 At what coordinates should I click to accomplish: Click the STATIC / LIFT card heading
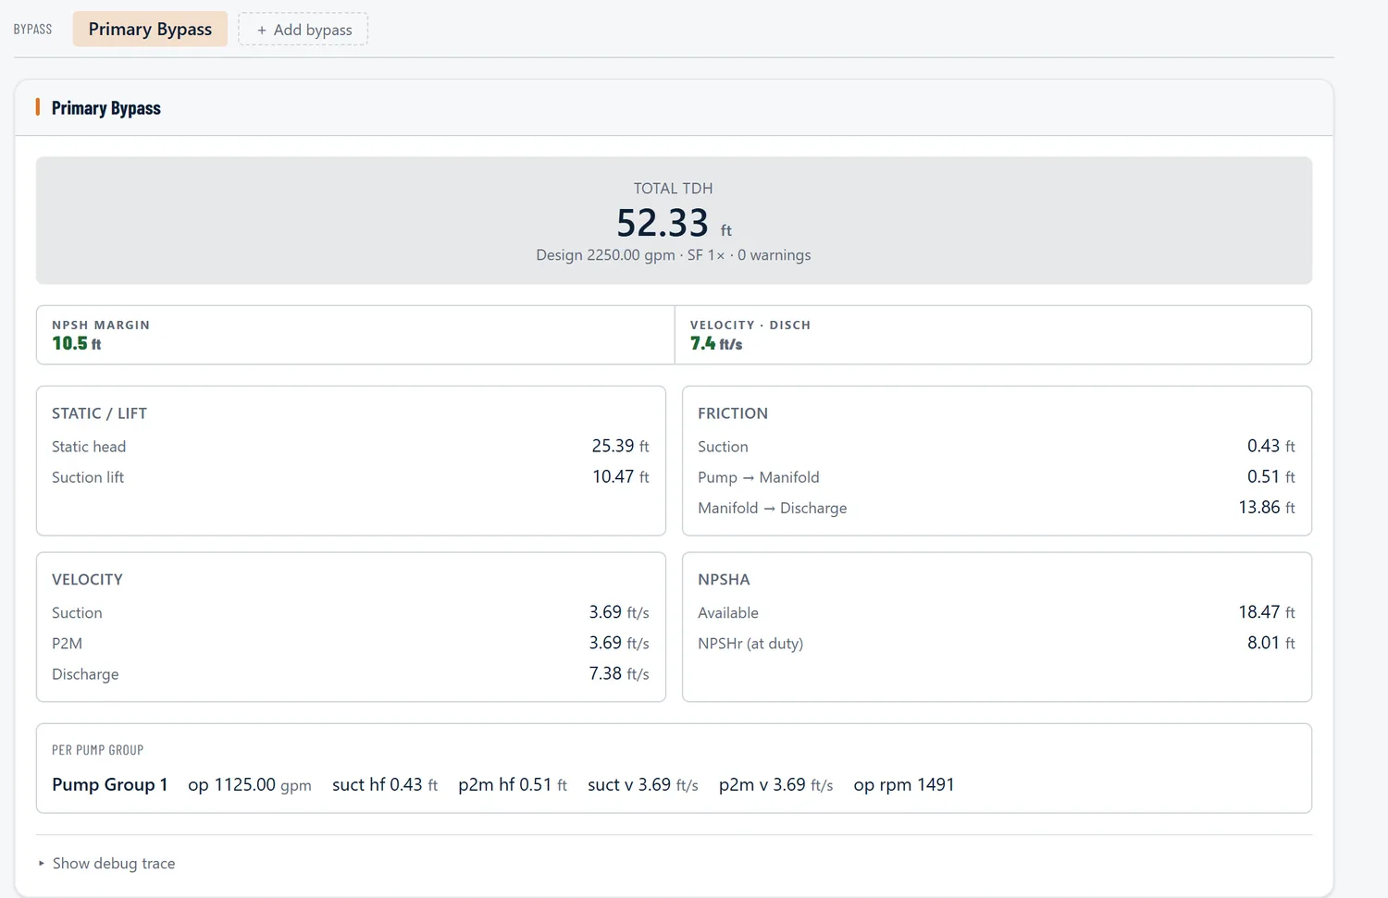click(99, 413)
